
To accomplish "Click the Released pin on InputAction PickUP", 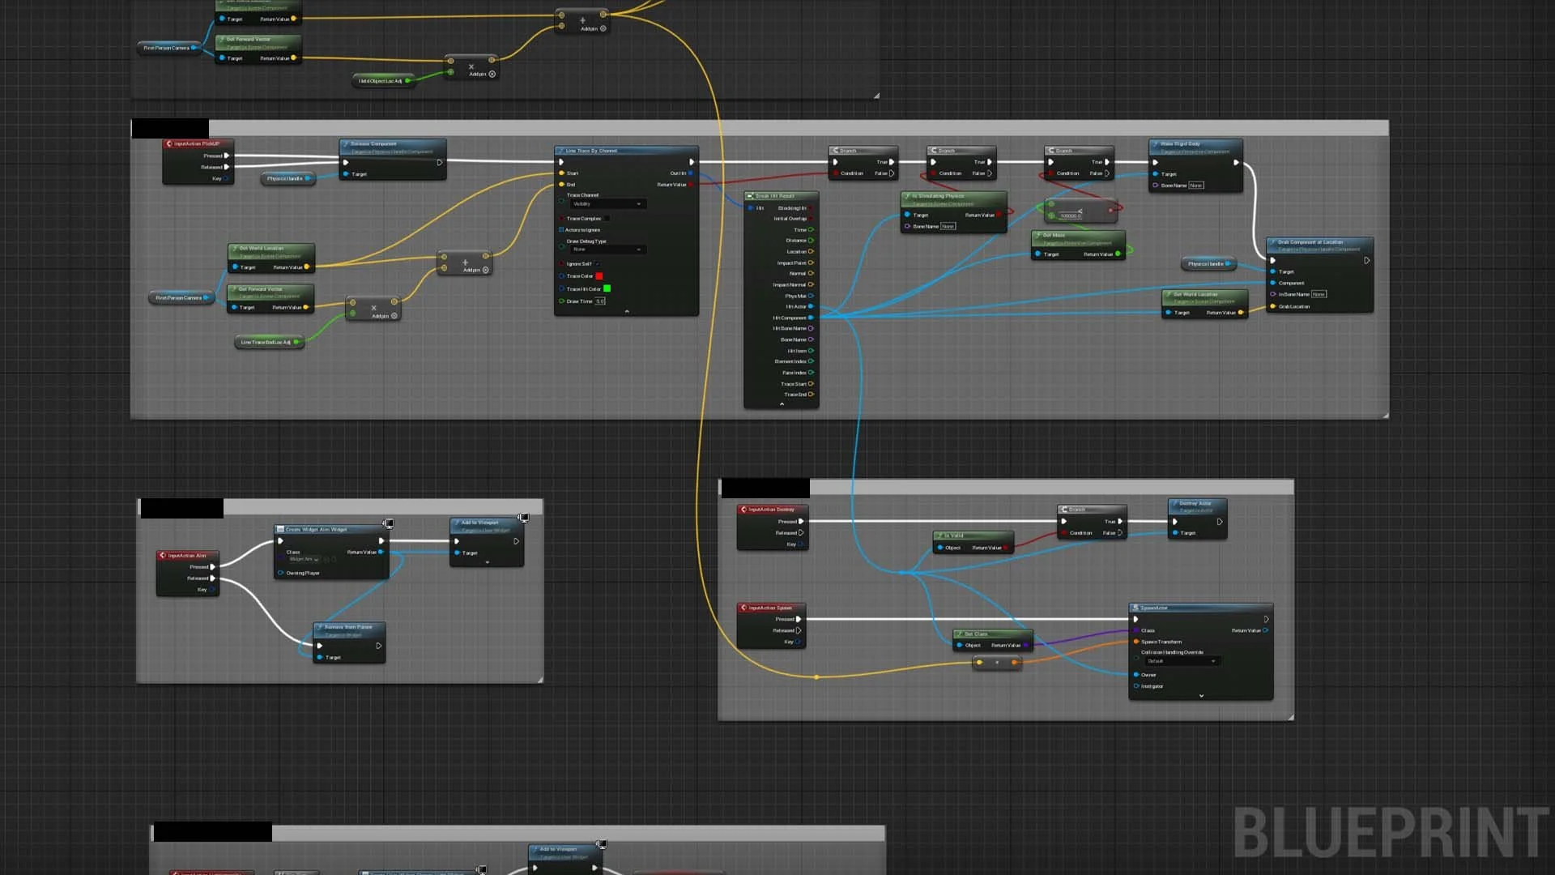I will point(226,167).
